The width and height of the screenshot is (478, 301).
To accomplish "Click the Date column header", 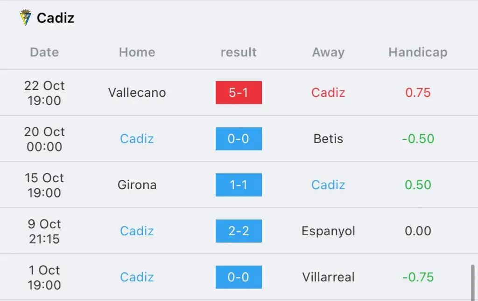I will click(44, 52).
